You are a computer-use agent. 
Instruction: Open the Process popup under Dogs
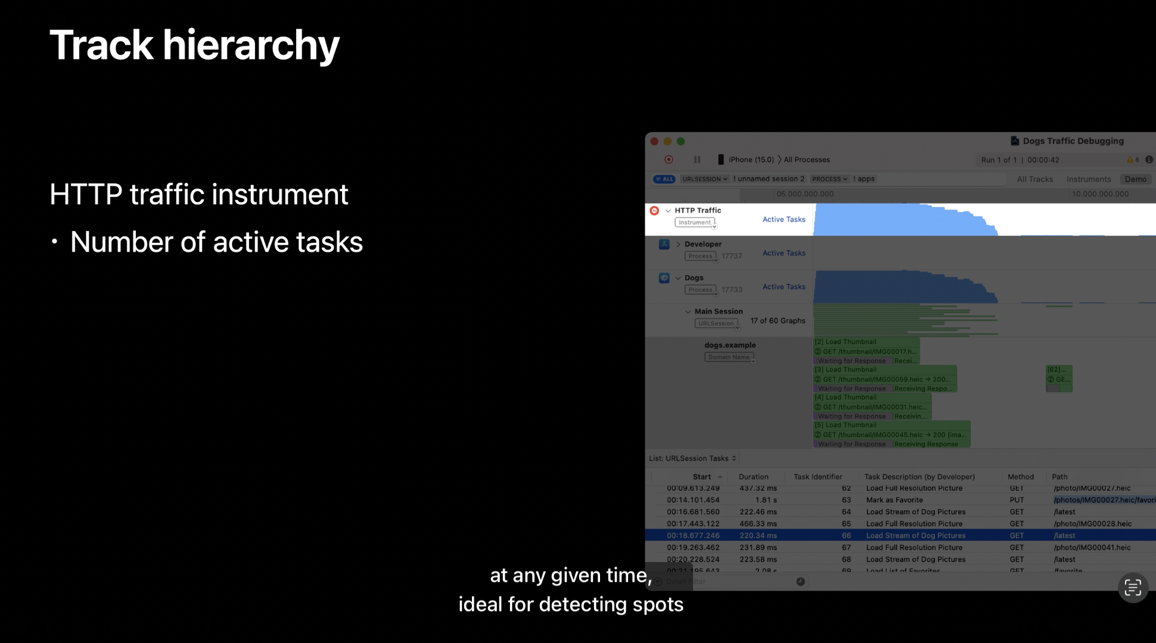(x=701, y=290)
